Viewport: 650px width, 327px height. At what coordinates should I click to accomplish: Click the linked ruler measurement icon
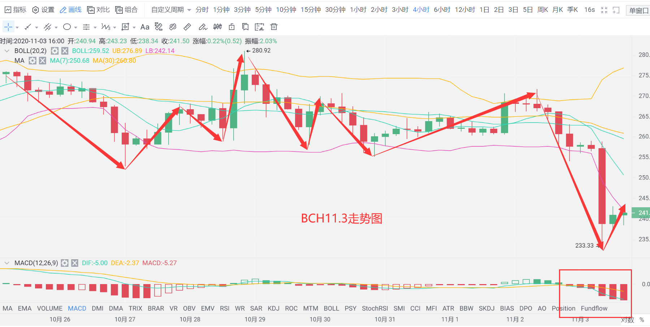[173, 27]
